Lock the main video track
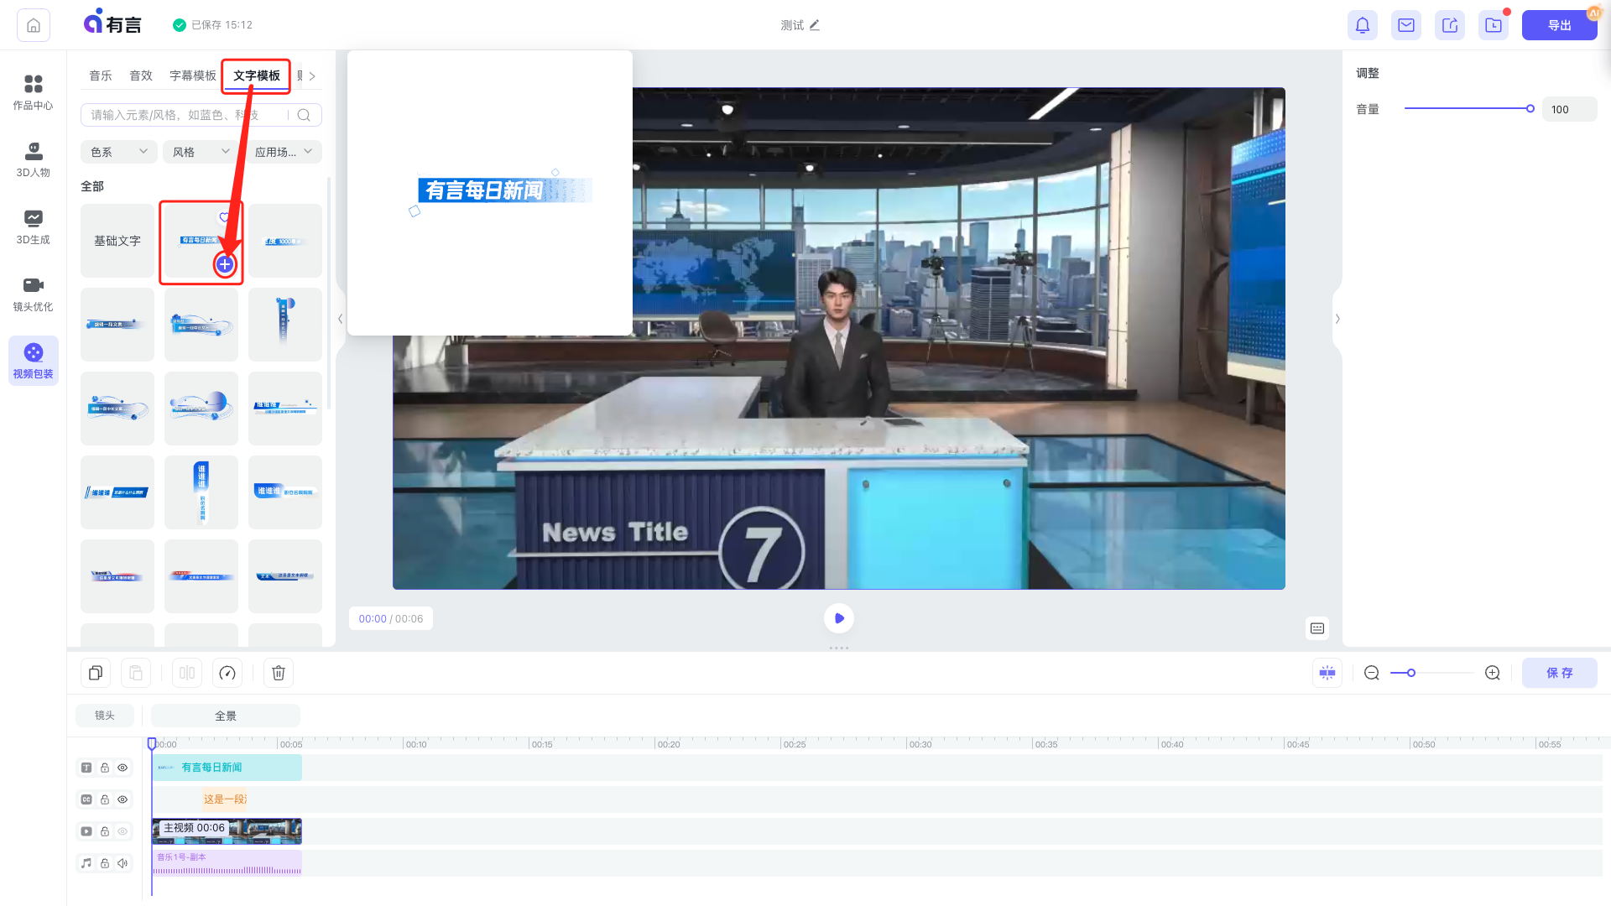Screen dimensions: 1611x906 (105, 831)
